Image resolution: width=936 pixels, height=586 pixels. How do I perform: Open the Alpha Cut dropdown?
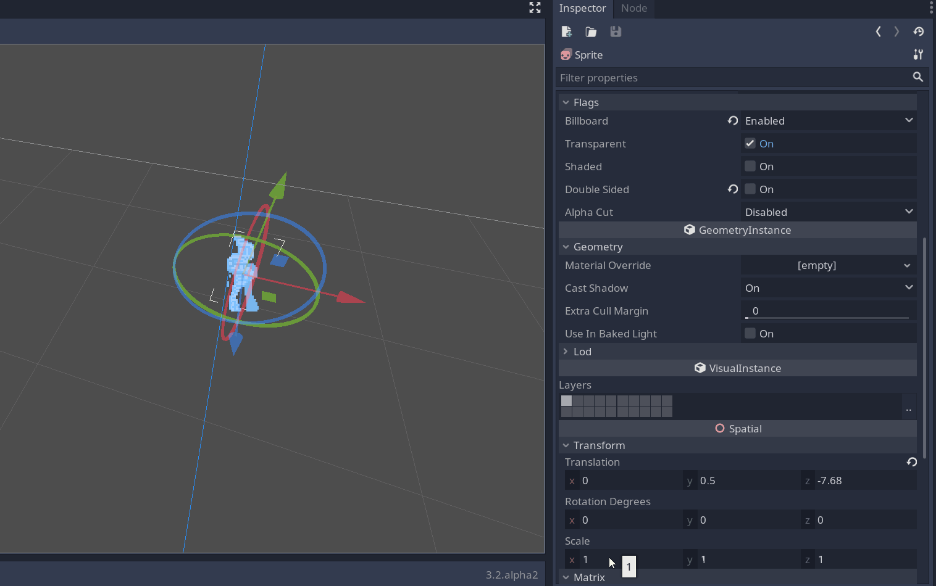click(x=827, y=212)
